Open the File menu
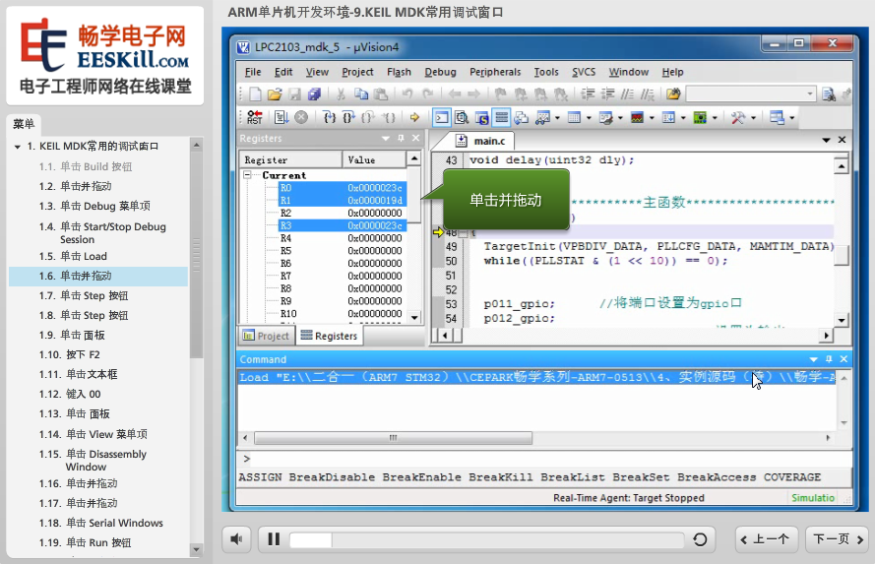This screenshot has height=564, width=875. click(x=253, y=72)
